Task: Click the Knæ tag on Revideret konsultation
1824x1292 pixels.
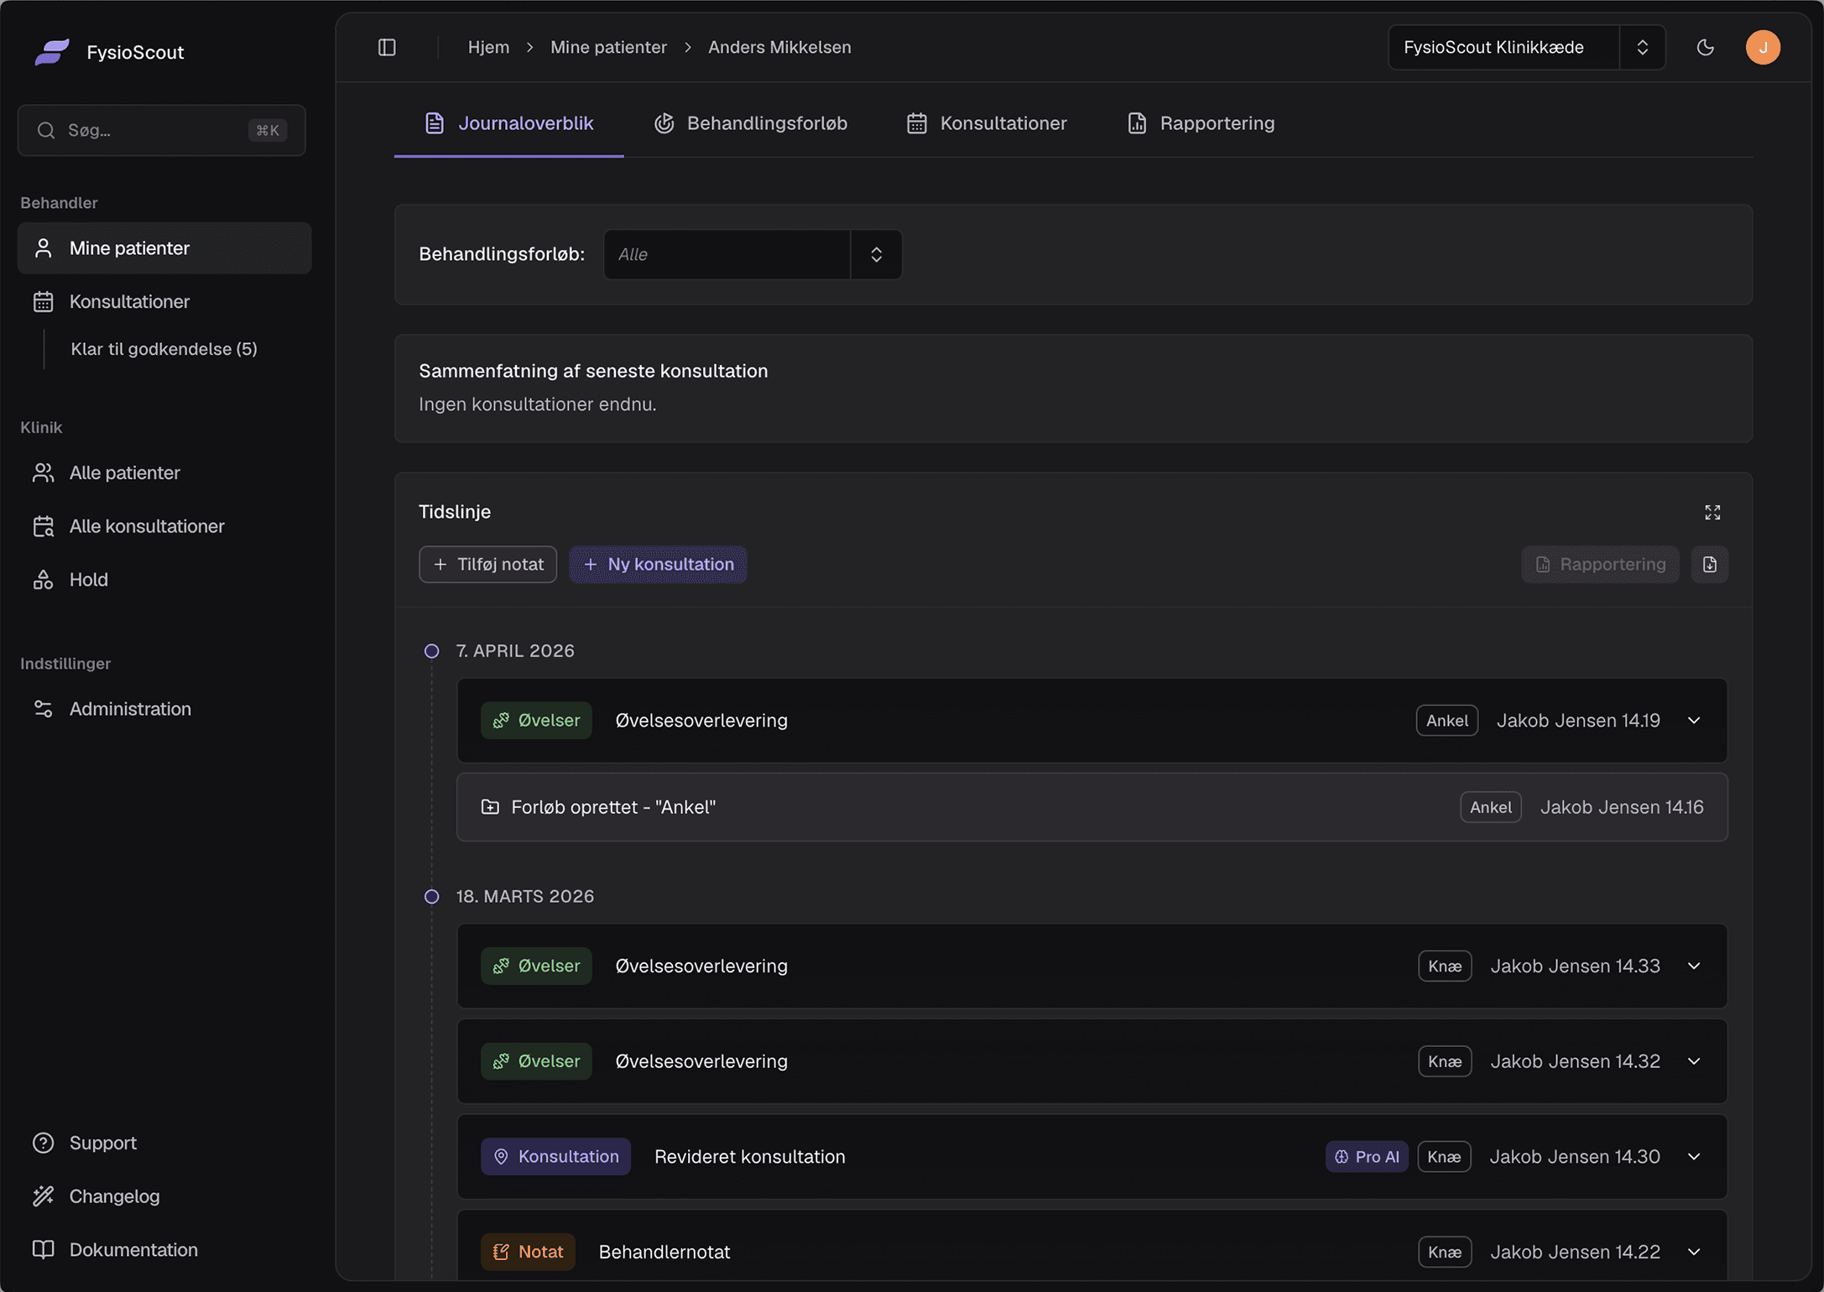Action: (x=1444, y=1157)
